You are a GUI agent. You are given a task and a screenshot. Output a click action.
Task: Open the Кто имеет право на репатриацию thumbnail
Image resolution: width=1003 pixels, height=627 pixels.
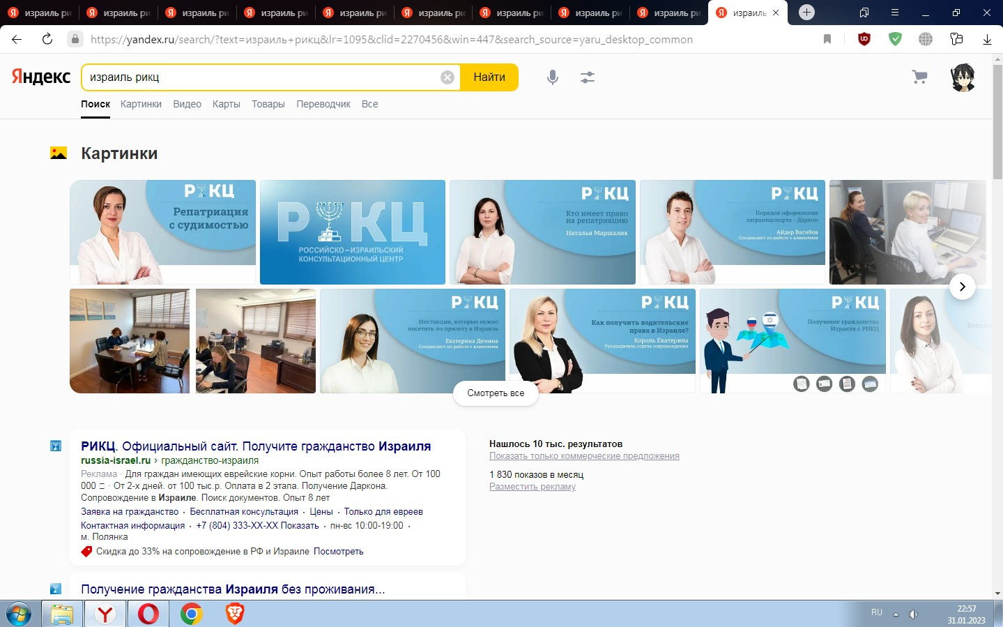pyautogui.click(x=542, y=232)
